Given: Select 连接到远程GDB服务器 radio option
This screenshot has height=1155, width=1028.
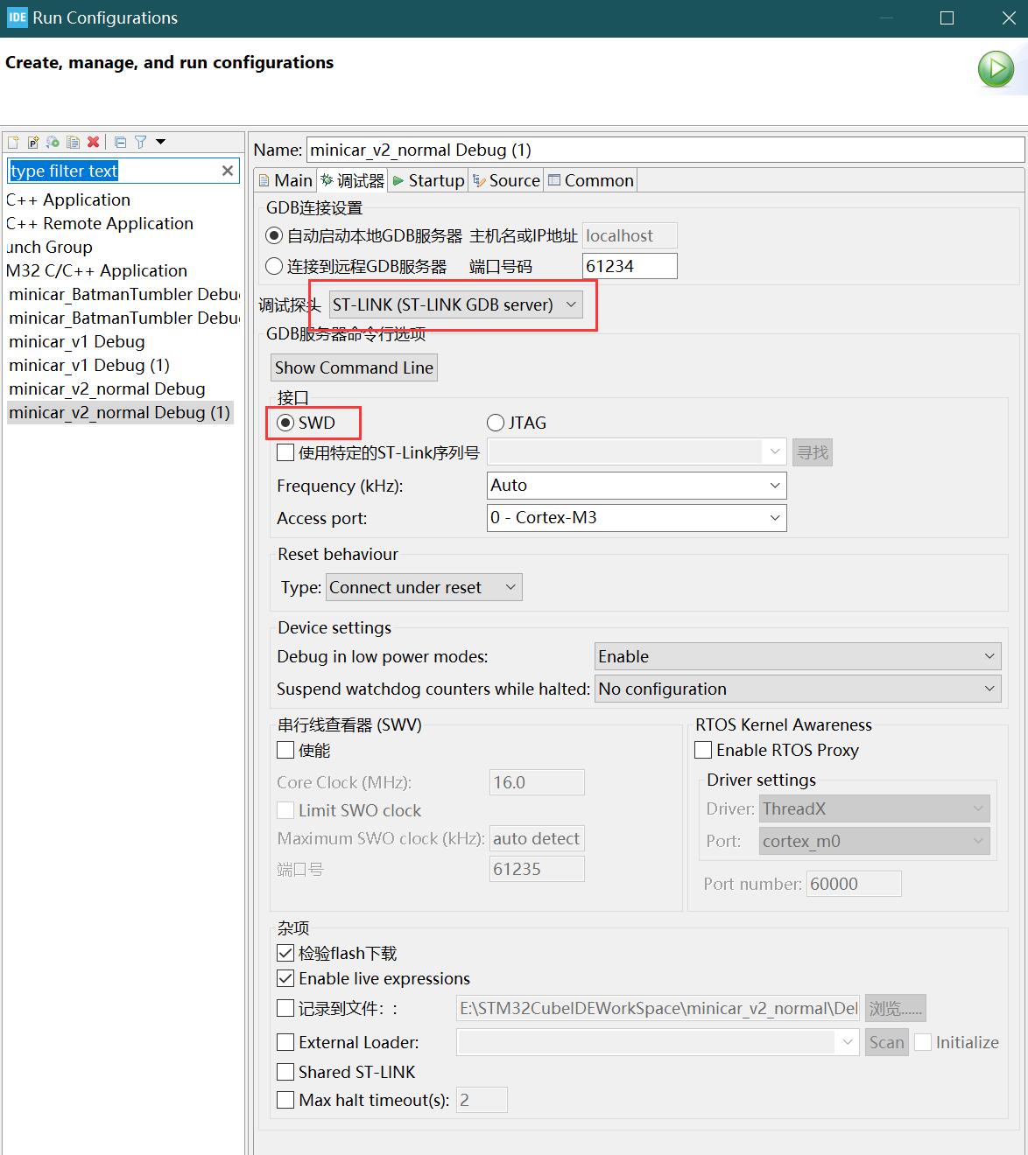Looking at the screenshot, I should coord(274,266).
